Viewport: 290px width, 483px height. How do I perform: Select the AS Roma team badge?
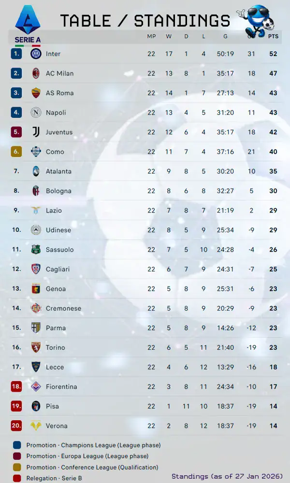point(36,93)
